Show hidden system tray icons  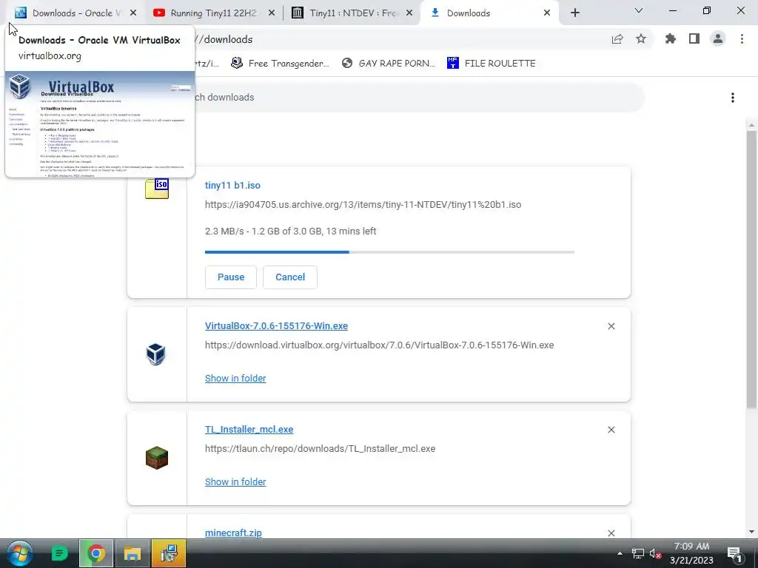pyautogui.click(x=620, y=553)
